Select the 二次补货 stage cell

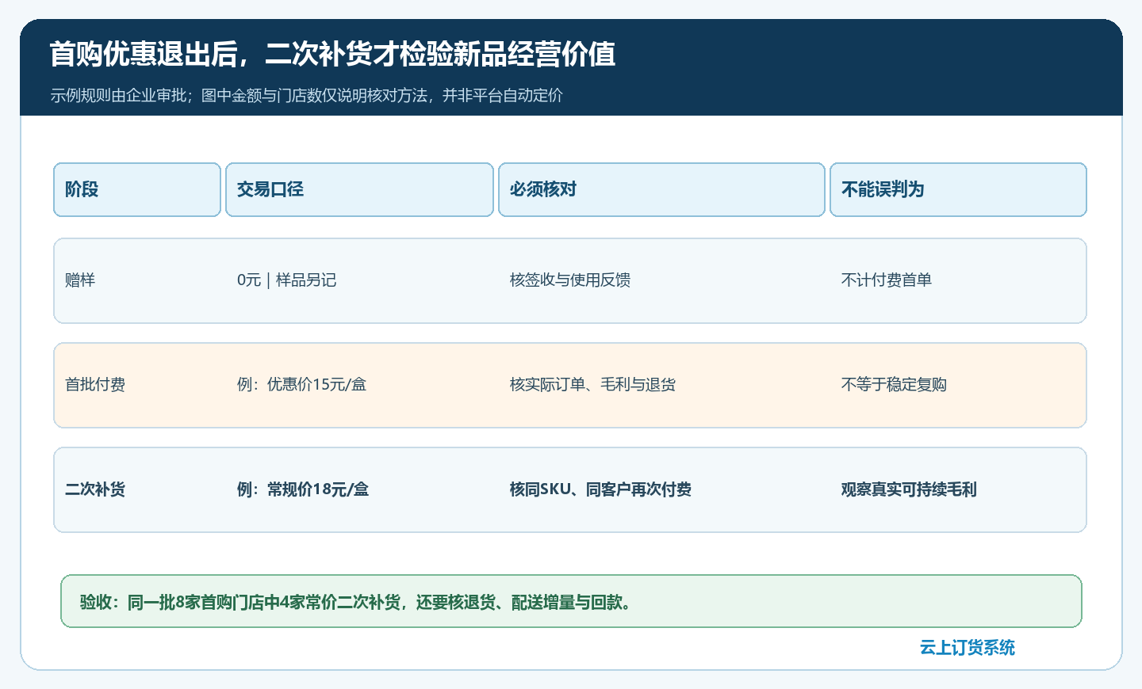pyautogui.click(x=95, y=489)
